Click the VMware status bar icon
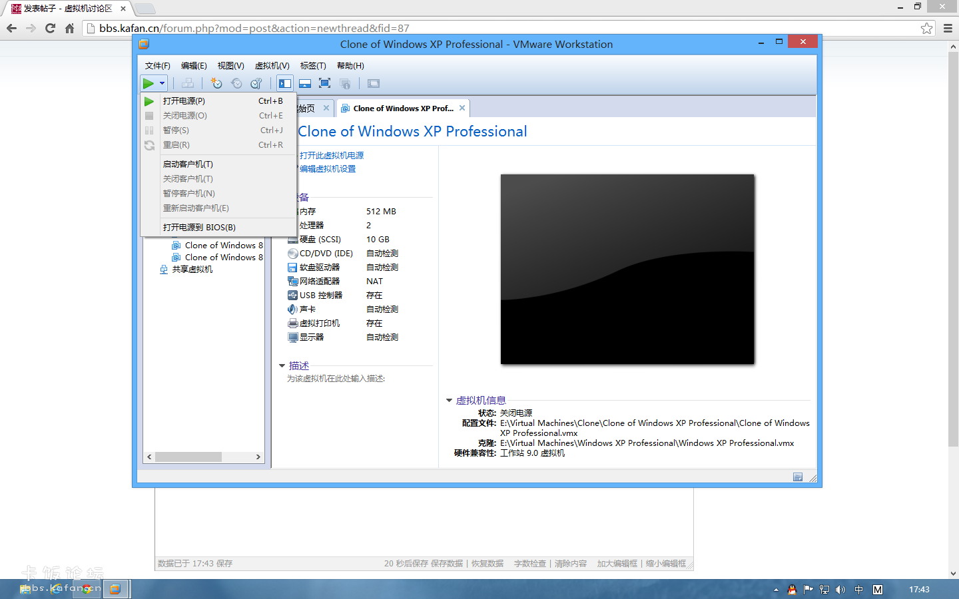 click(798, 477)
